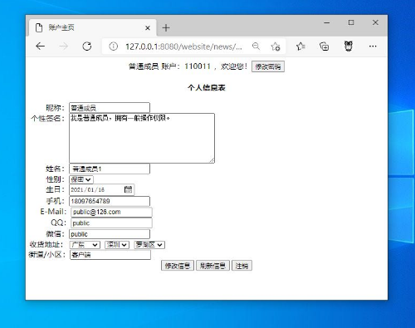415x328 pixels.
Task: Go back to the previous page
Action: 41,47
